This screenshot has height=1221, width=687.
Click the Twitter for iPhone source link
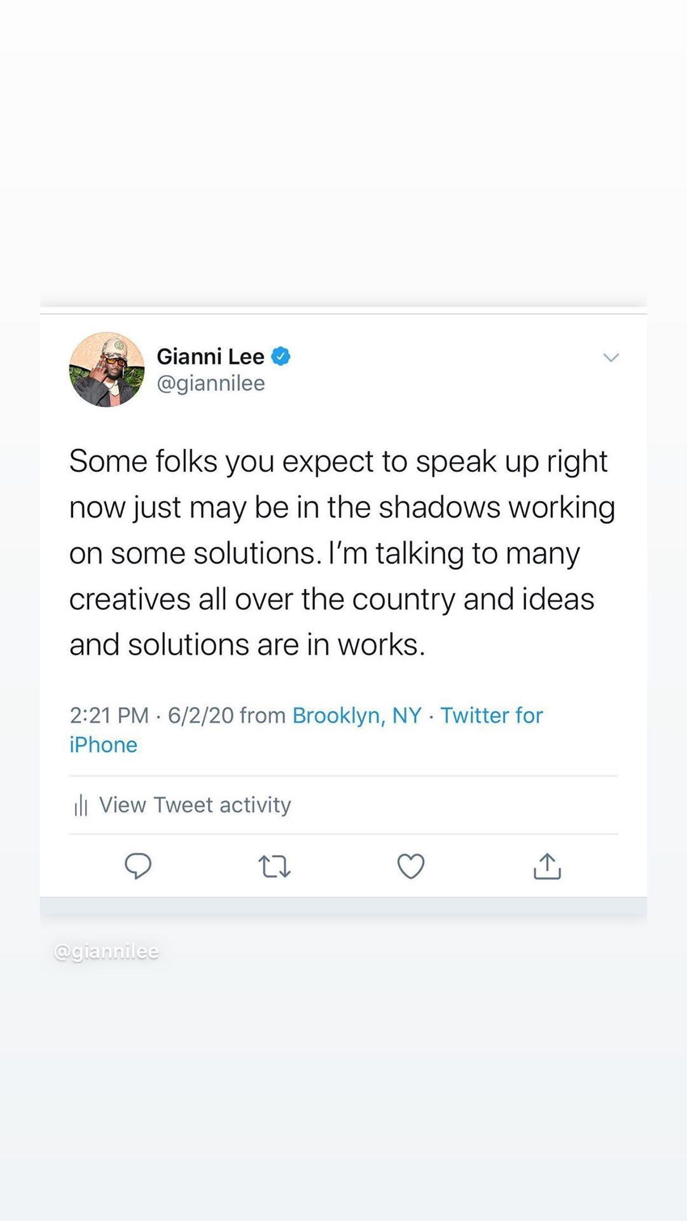[x=492, y=715]
